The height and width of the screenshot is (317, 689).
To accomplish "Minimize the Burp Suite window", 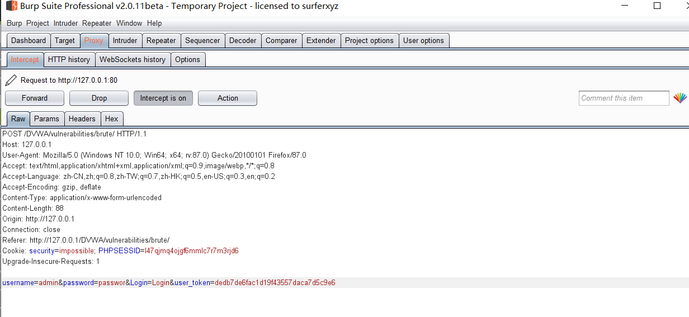I will click(x=624, y=6).
